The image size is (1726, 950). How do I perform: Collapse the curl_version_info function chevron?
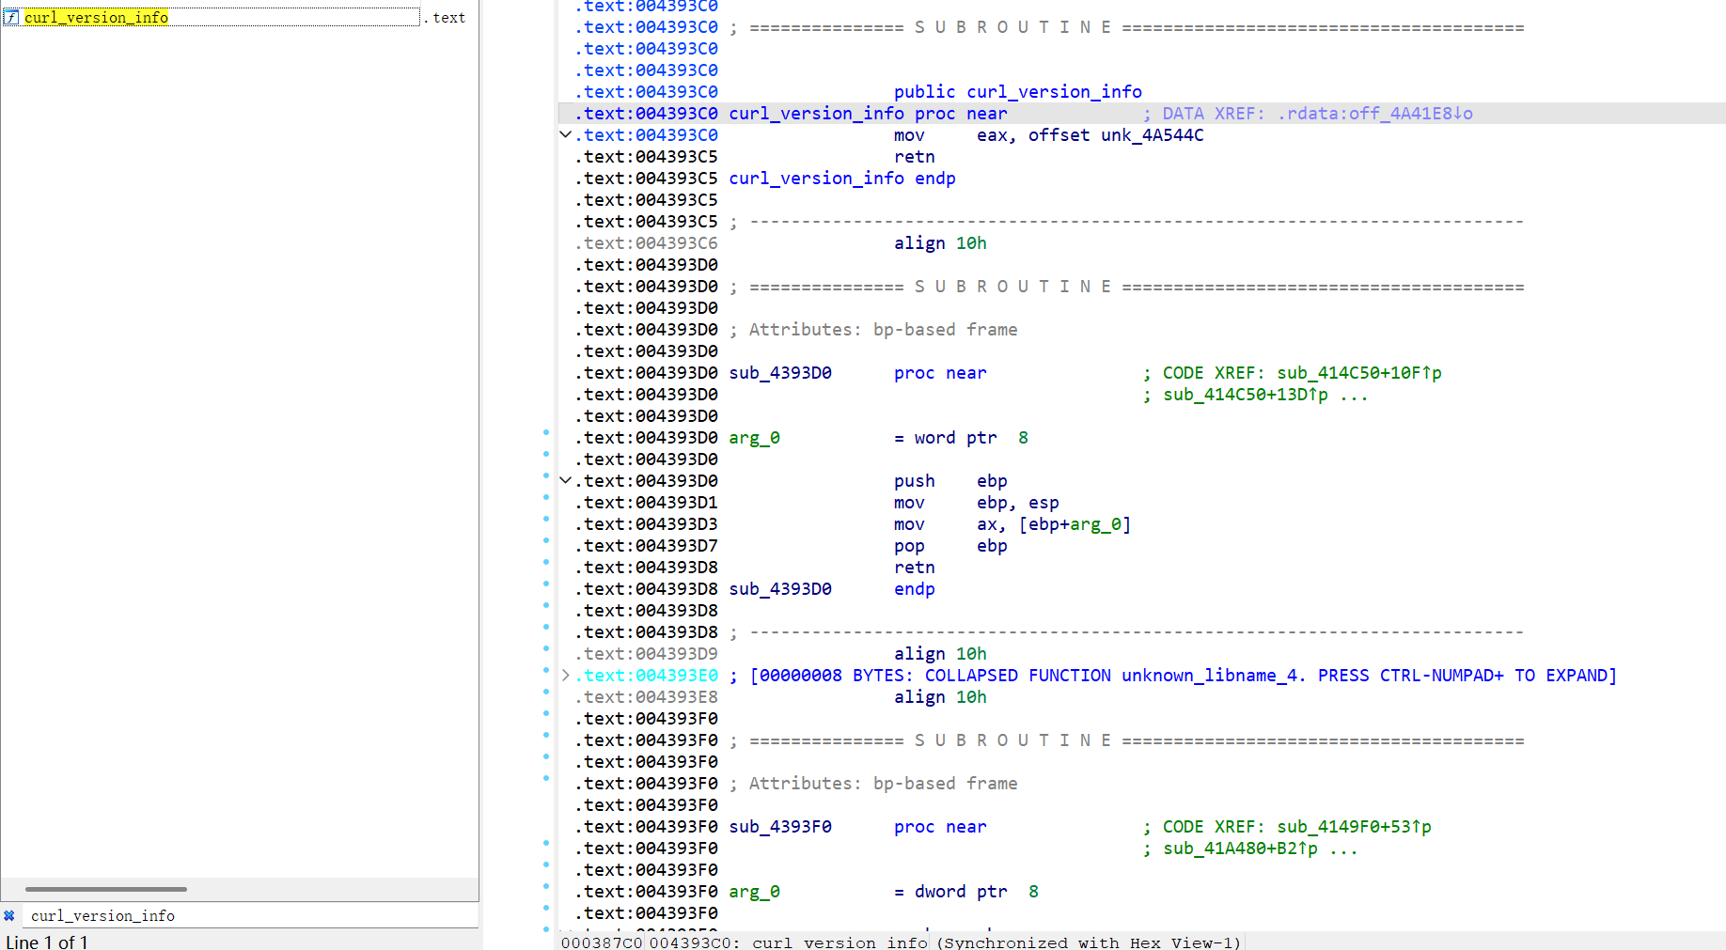(x=565, y=134)
